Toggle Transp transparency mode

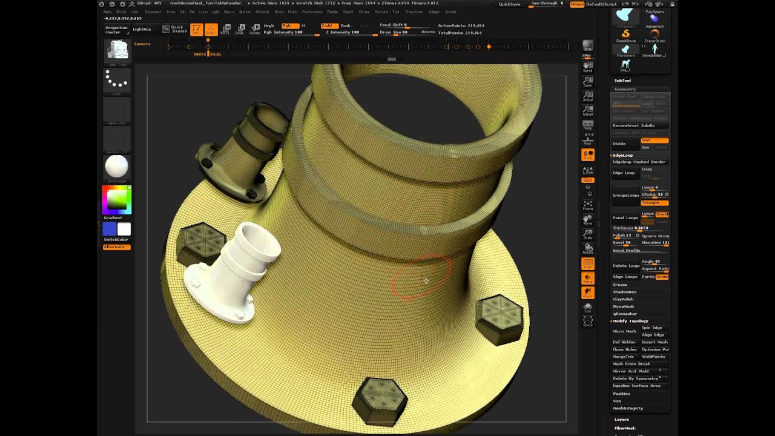587,279
